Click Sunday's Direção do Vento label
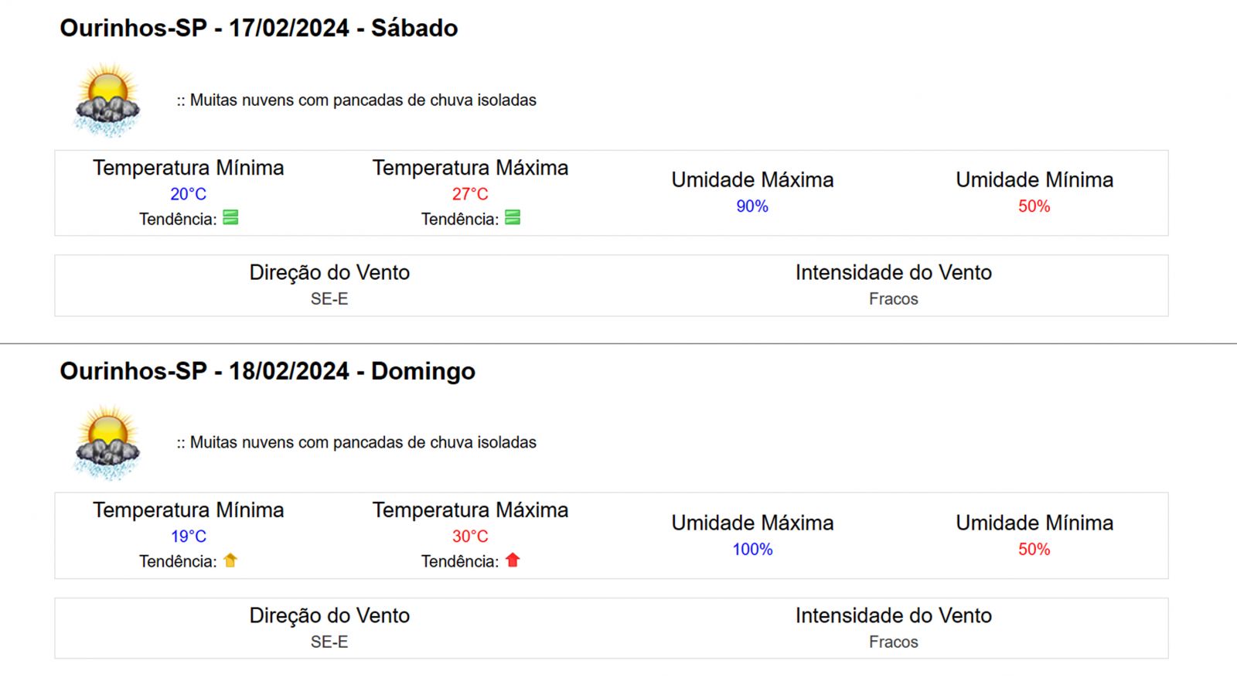The height and width of the screenshot is (678, 1237). tap(329, 615)
